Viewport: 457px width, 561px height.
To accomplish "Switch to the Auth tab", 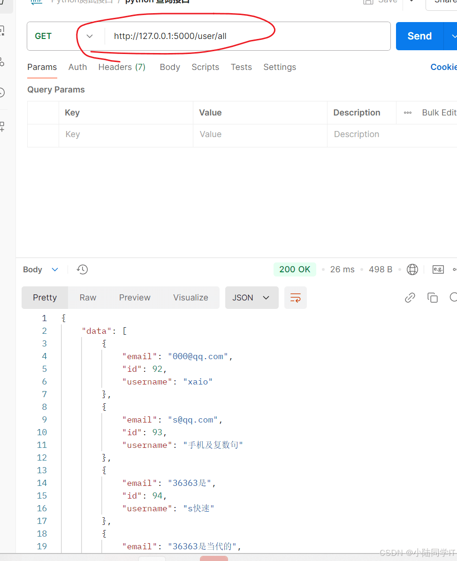I will [x=77, y=67].
